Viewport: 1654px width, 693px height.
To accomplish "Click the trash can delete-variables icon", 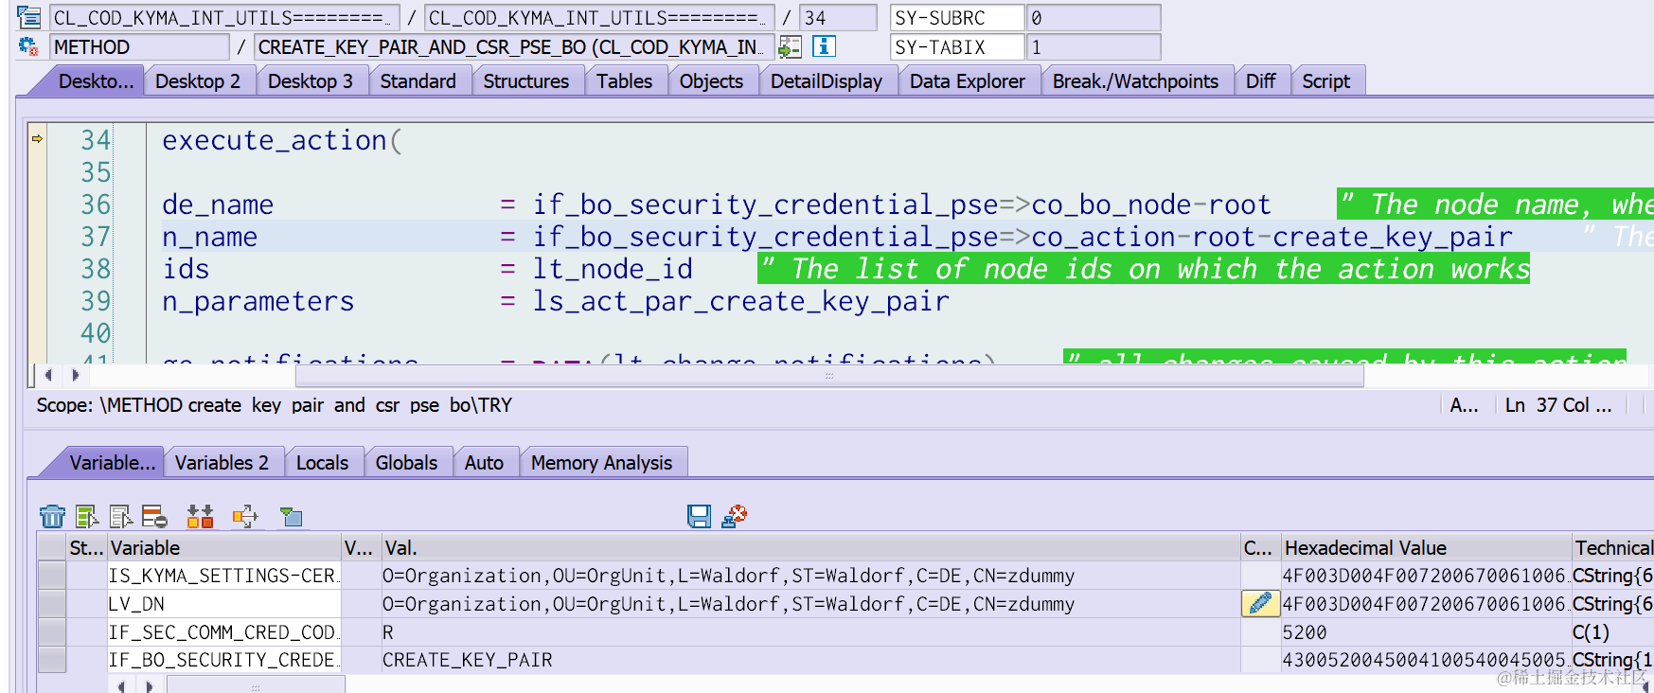I will [52, 516].
